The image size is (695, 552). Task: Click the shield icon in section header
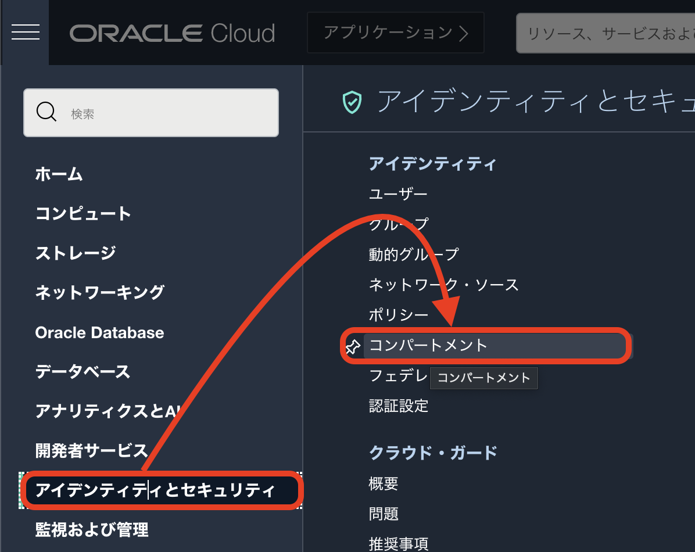tap(352, 102)
